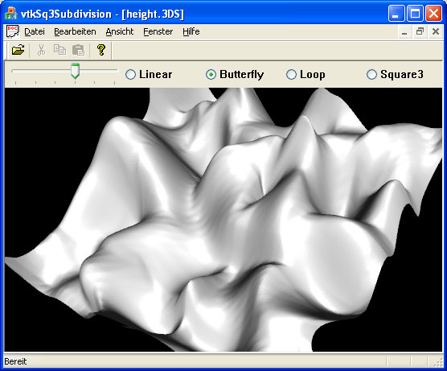
Task: Click the Paste clipboard icon
Action: click(x=79, y=50)
